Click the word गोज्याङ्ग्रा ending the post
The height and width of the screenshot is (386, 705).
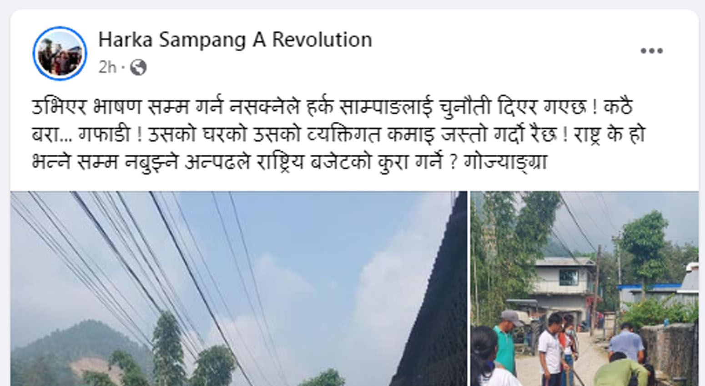tap(505, 162)
